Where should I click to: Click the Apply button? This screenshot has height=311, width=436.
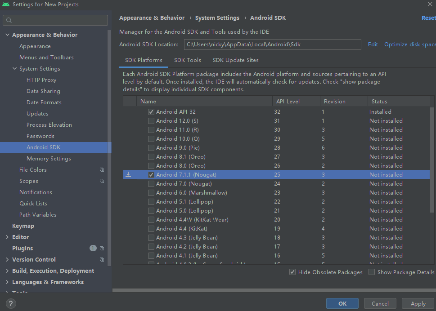pos(418,303)
